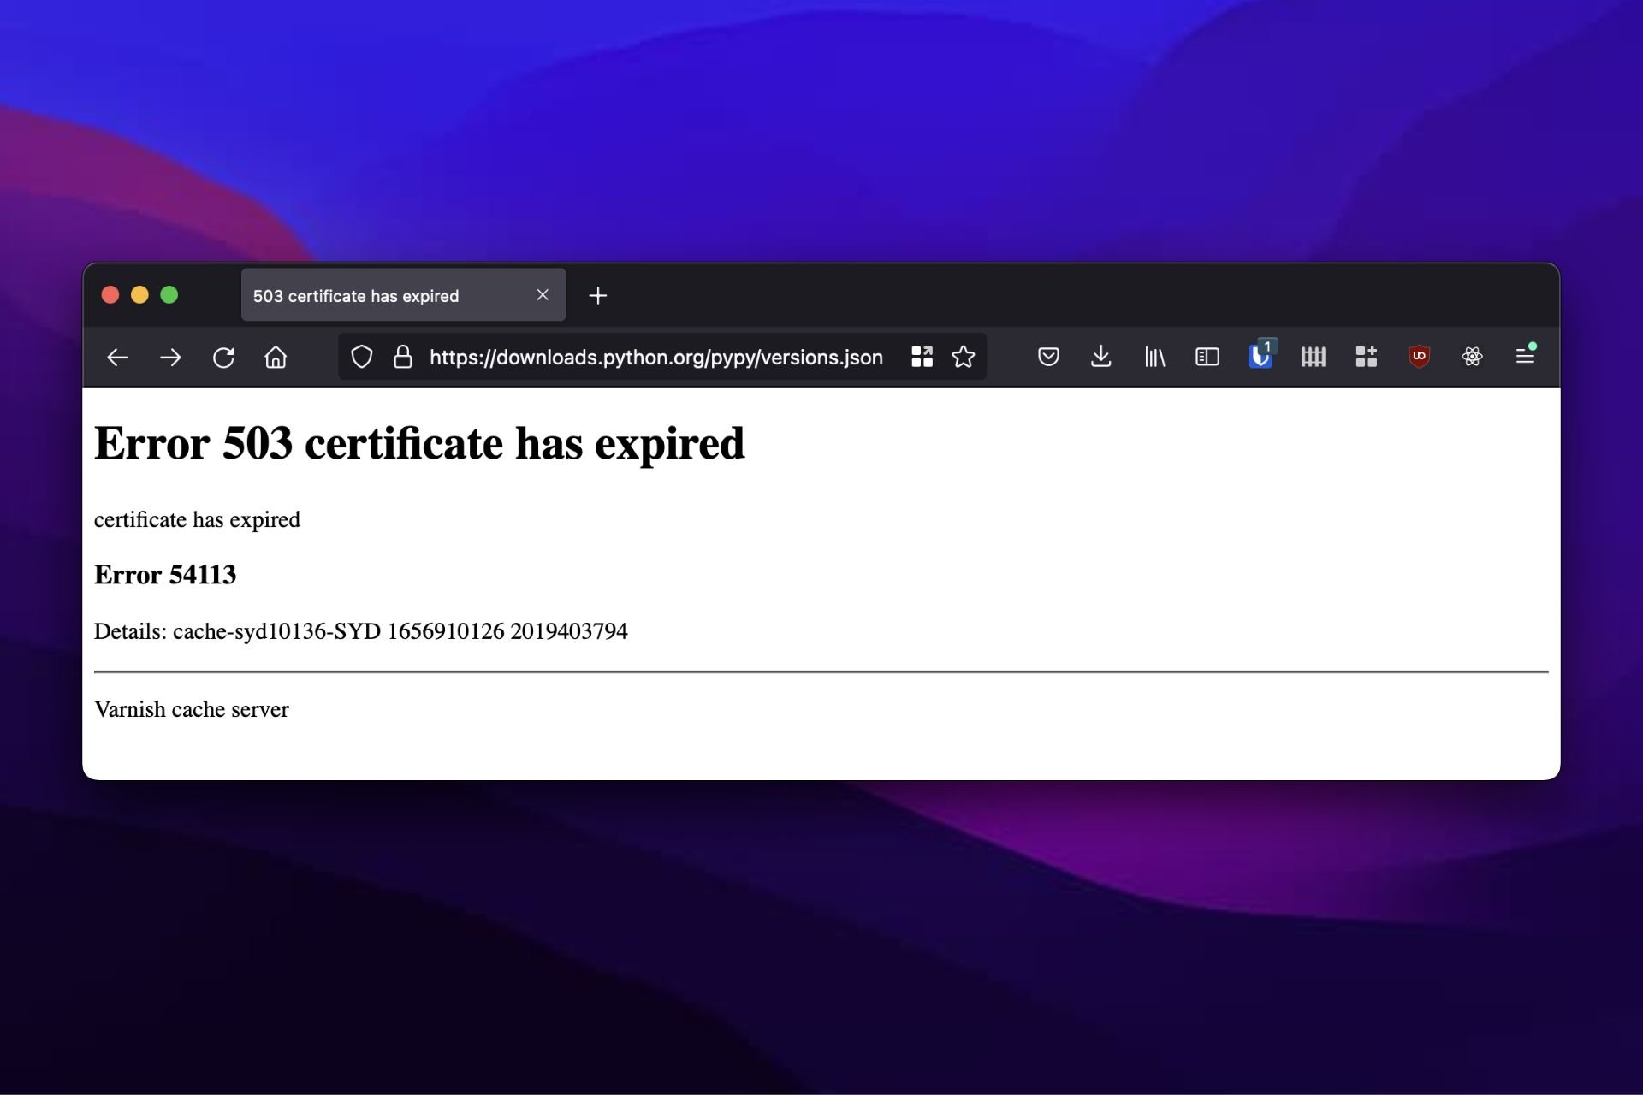The height and width of the screenshot is (1095, 1643).
Task: Open the fence-shaped extension icon
Action: tap(1314, 357)
